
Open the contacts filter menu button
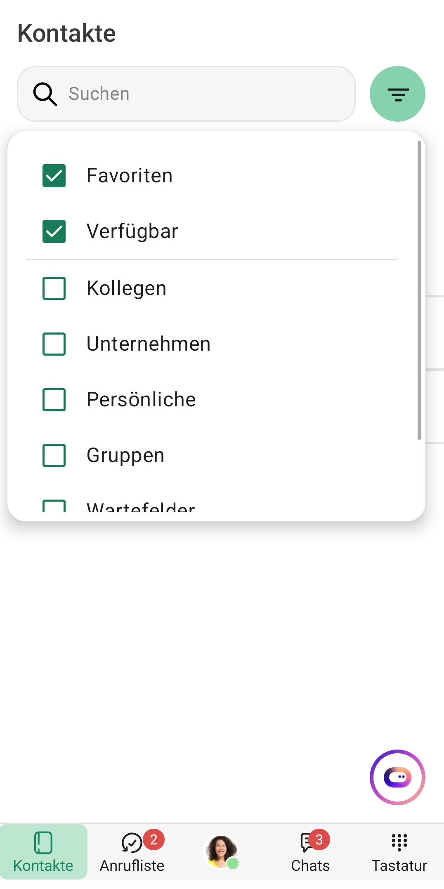point(397,94)
